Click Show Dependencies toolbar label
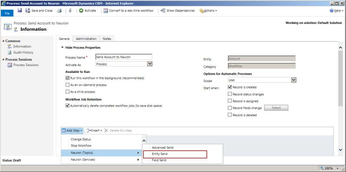 [181, 11]
